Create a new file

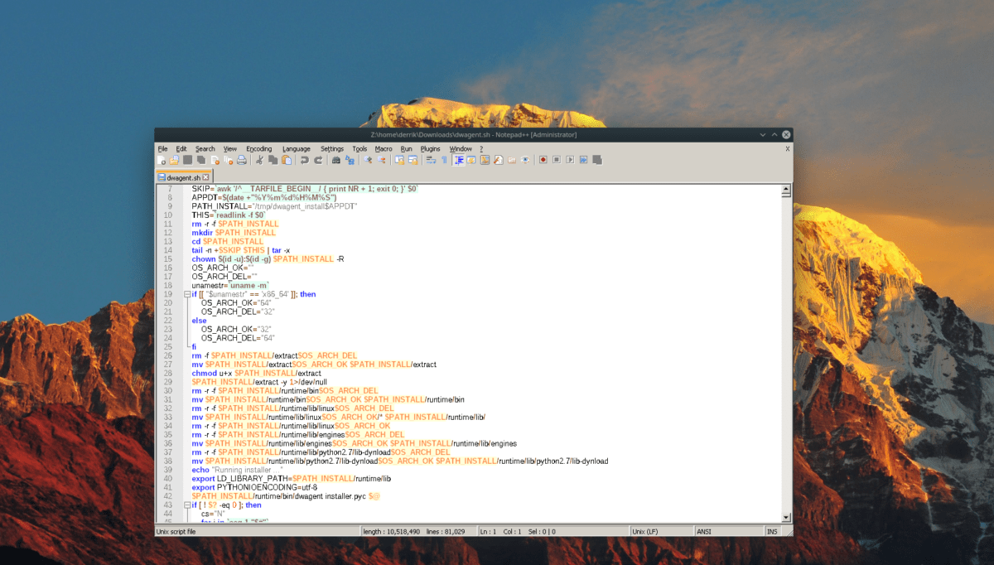point(161,159)
